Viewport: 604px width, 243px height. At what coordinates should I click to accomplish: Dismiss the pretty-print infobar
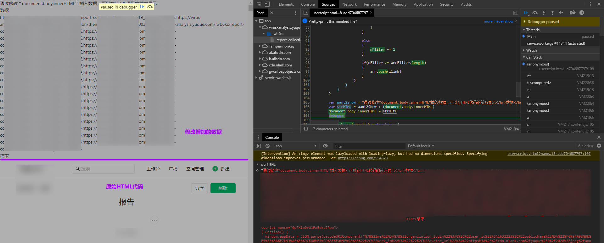tap(516, 21)
